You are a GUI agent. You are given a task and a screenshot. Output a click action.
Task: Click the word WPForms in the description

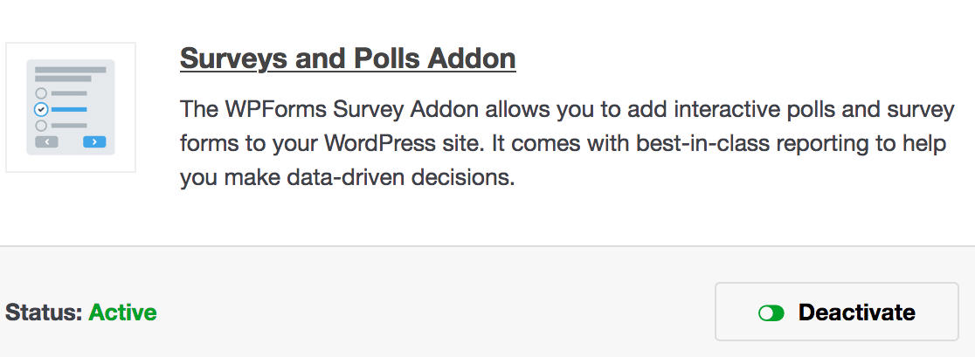tap(275, 110)
